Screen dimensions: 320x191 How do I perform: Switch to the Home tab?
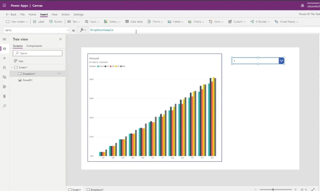[x=32, y=14]
